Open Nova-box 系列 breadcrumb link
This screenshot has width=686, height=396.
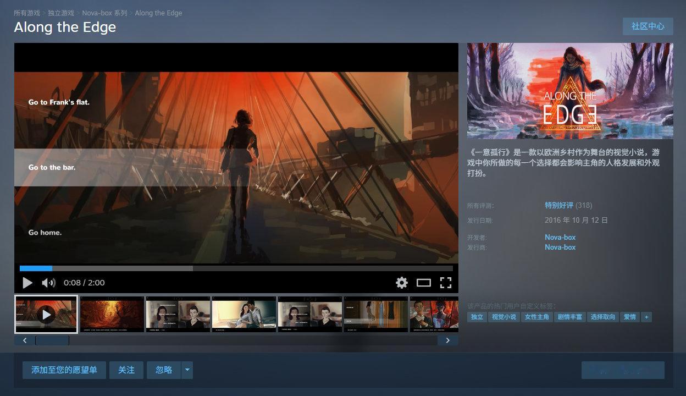(104, 13)
